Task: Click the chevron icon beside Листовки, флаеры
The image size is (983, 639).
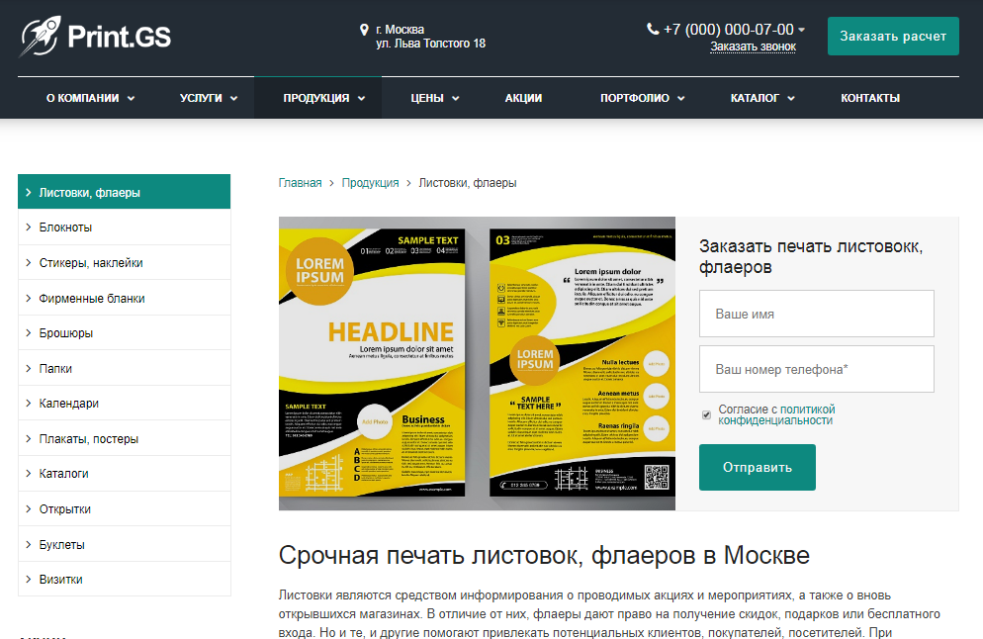Action: click(x=29, y=193)
